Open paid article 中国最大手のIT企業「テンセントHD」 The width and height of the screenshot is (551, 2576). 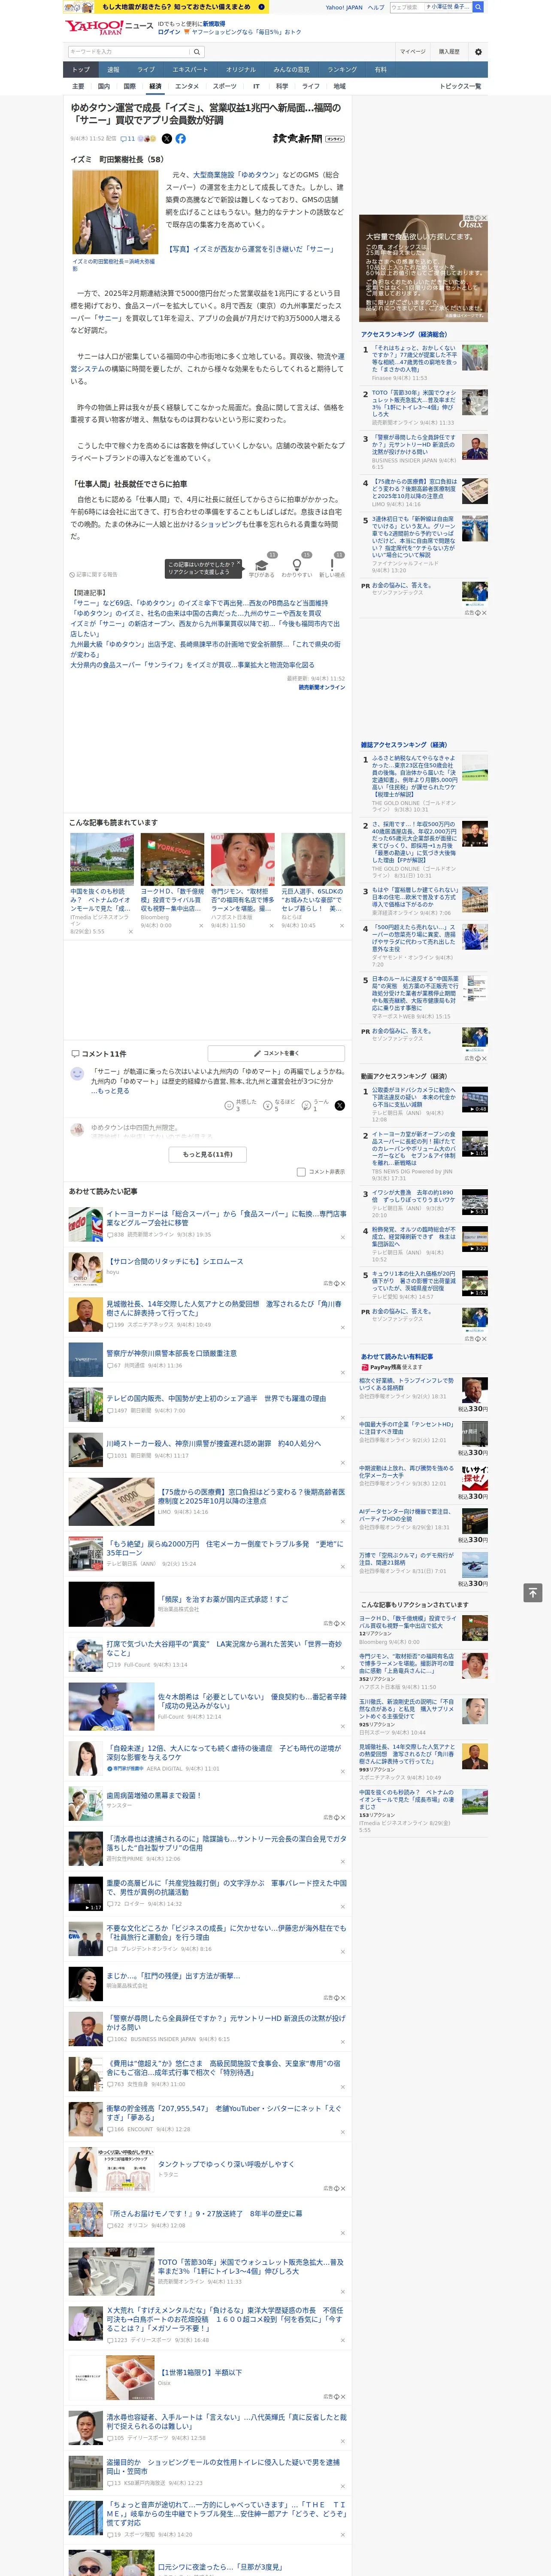click(x=407, y=1428)
